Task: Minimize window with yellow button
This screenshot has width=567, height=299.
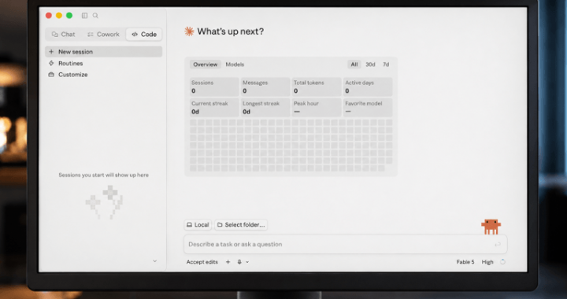Action: point(59,16)
